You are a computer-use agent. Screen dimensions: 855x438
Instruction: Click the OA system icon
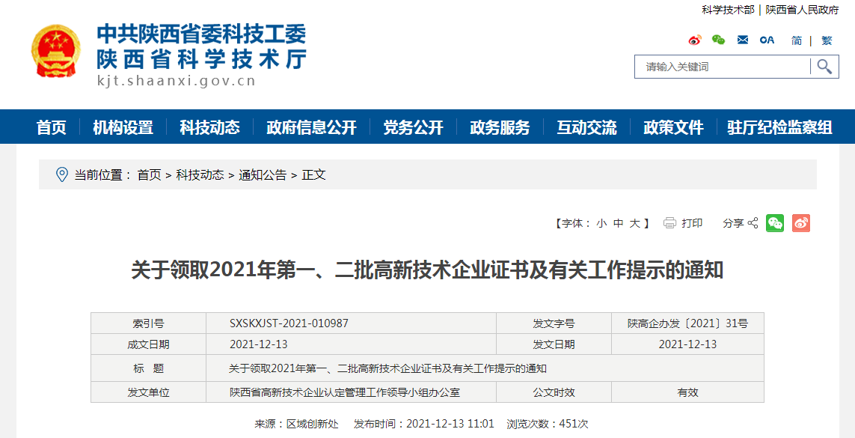(767, 40)
